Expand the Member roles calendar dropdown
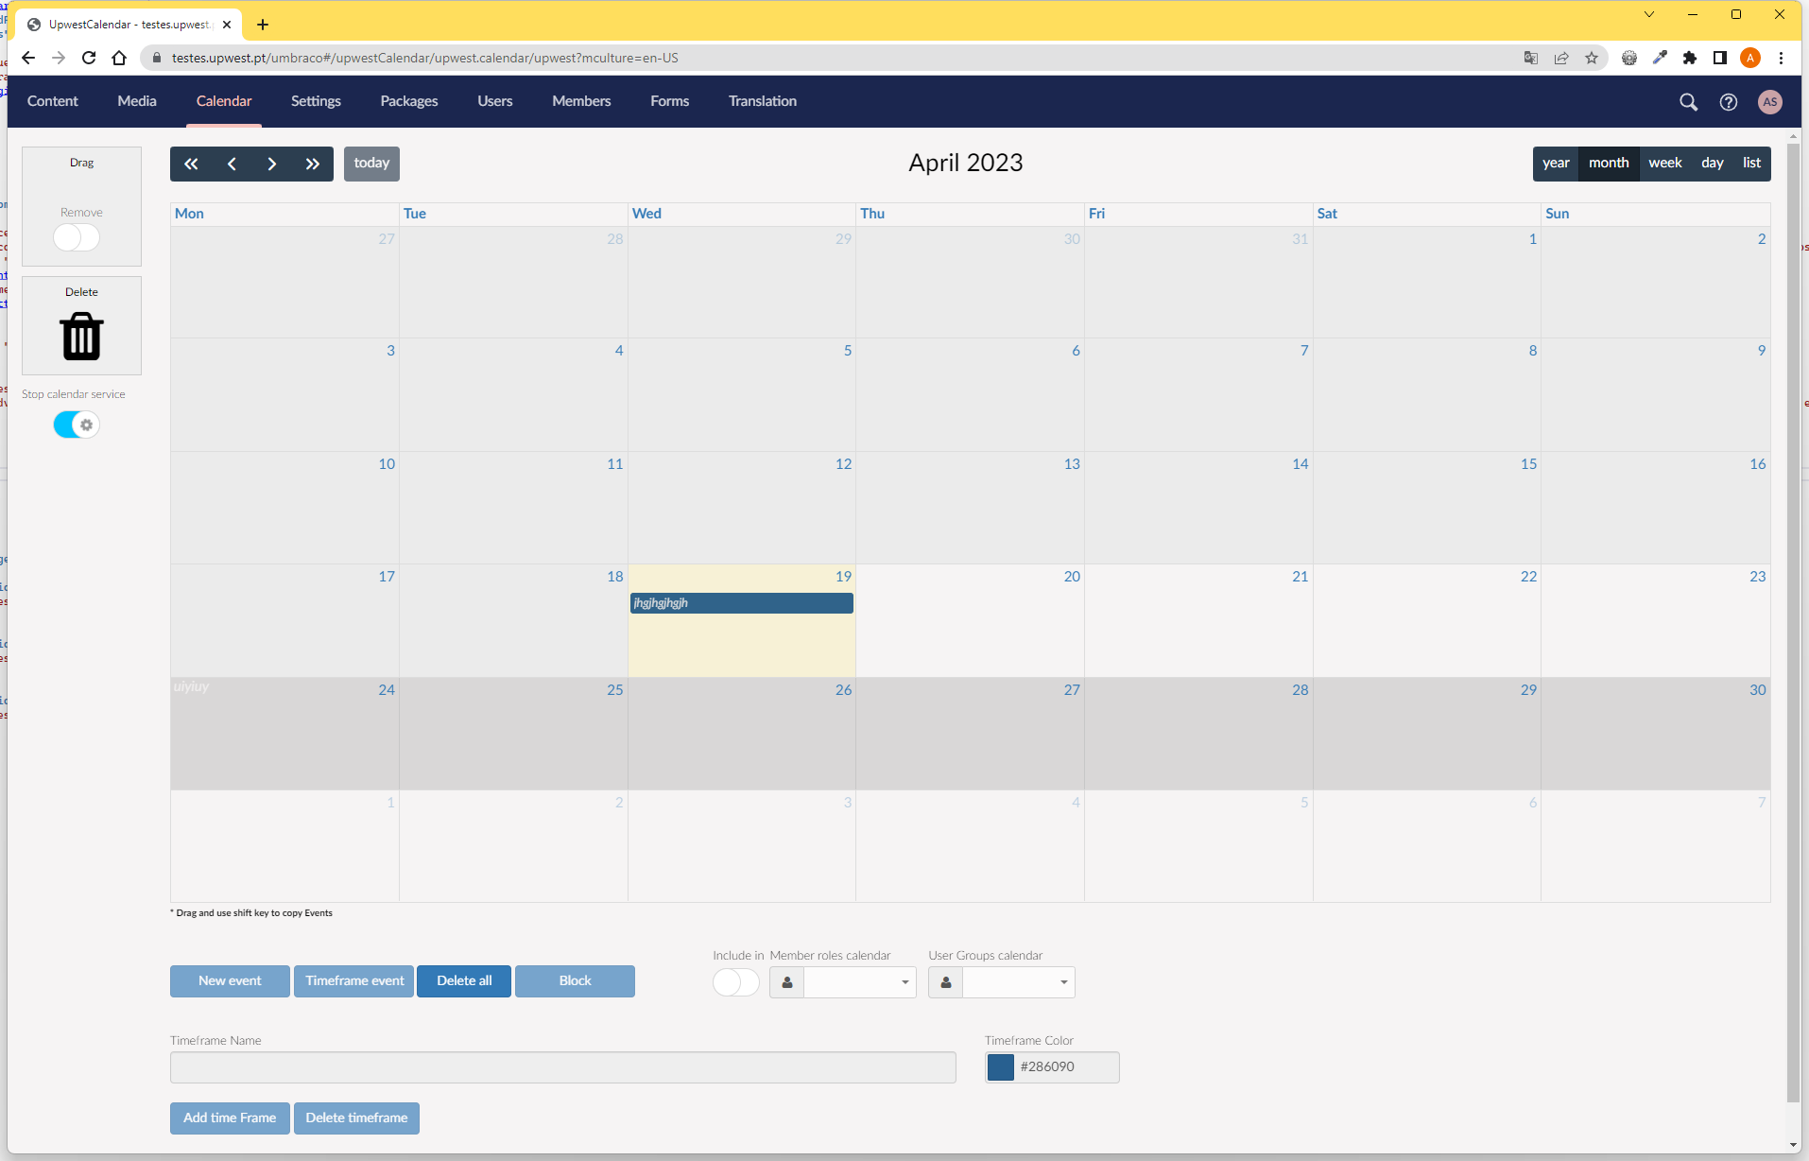 [x=858, y=982]
